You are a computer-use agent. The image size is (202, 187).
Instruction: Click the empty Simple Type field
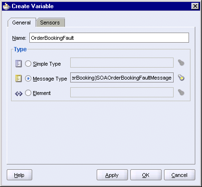(x=122, y=63)
